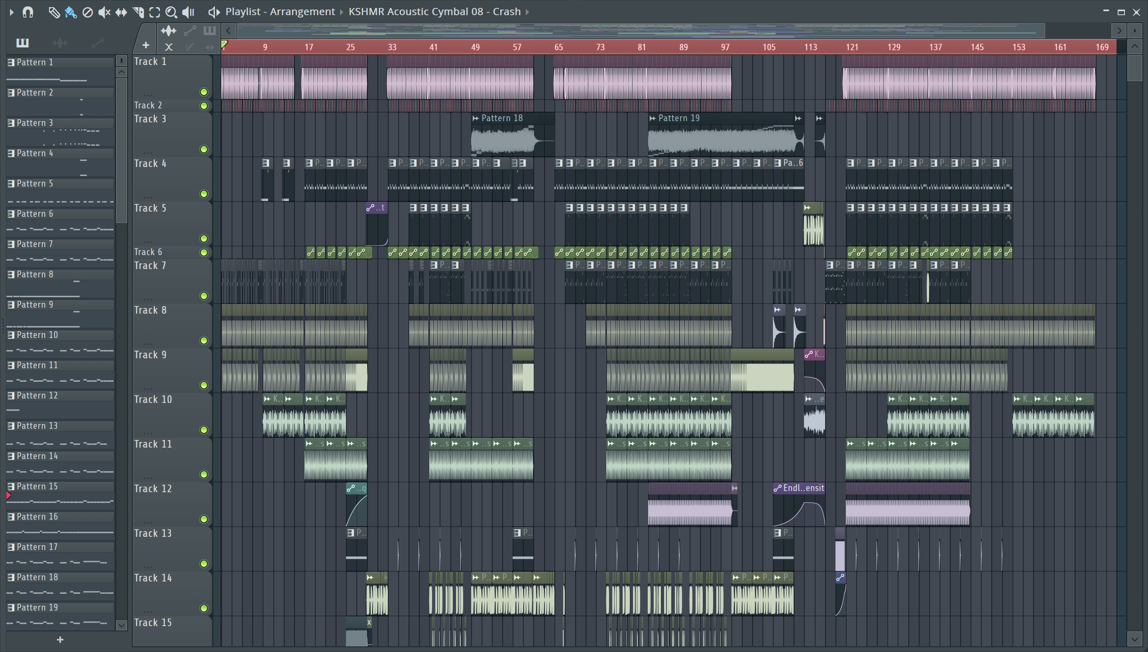Click Track 4 header label

[x=150, y=163]
